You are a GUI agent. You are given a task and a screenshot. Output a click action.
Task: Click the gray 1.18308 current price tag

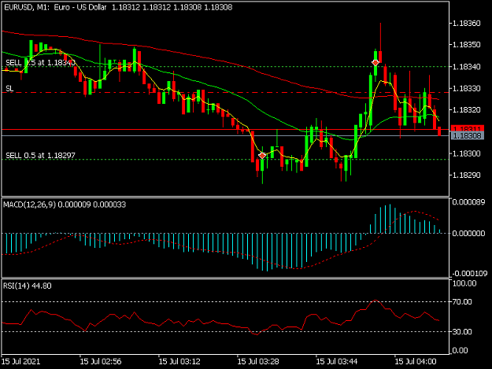468,135
